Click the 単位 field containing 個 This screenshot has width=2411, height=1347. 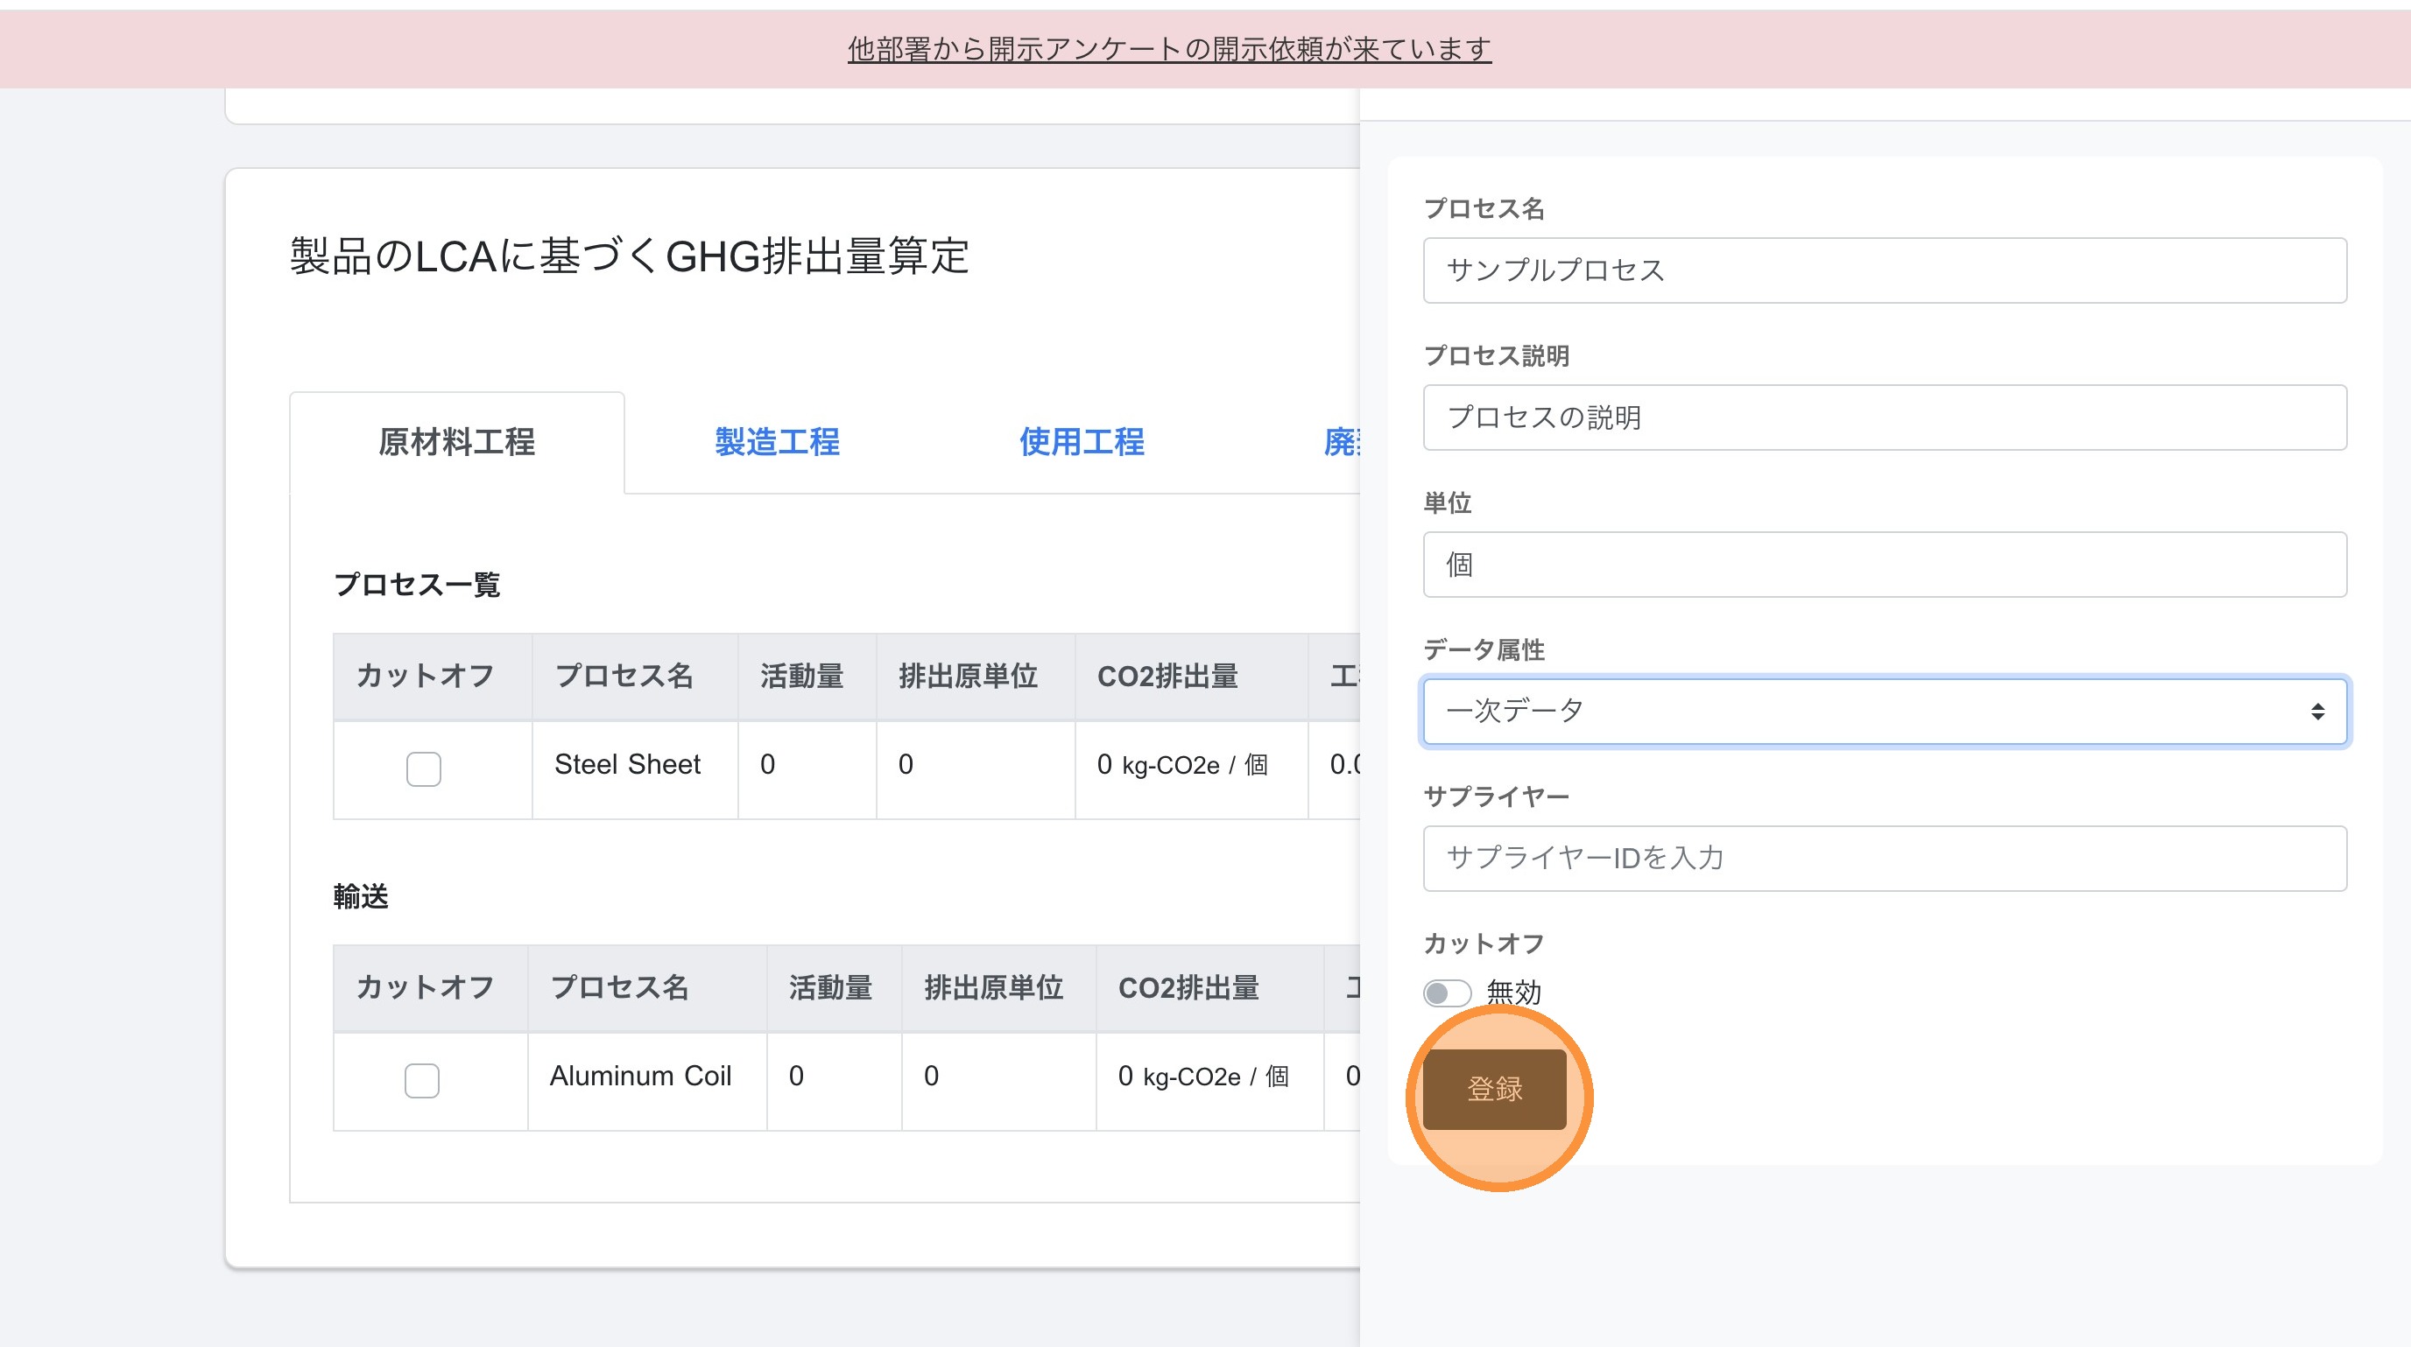coord(1883,564)
